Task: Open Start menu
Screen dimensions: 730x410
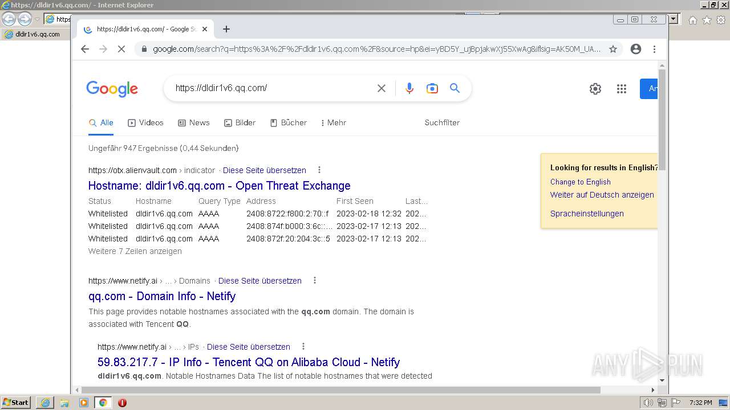Action: (16, 403)
